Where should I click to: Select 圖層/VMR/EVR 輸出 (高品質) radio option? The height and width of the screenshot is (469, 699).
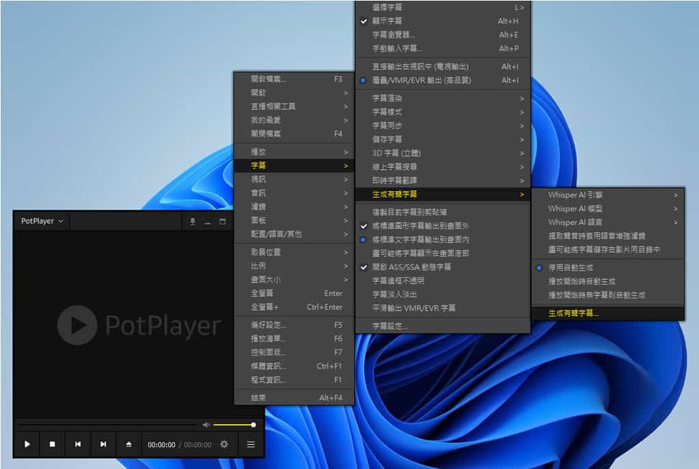pos(442,81)
